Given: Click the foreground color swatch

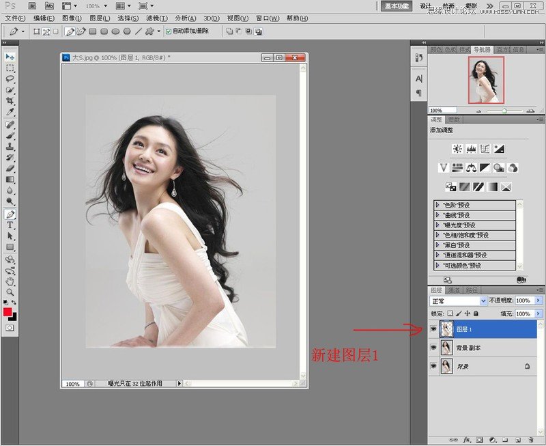Looking at the screenshot, I should pyautogui.click(x=7, y=313).
